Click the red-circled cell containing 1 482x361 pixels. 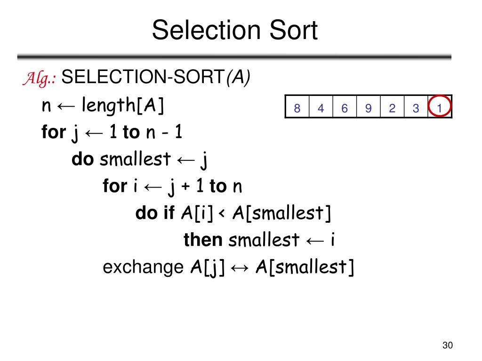[440, 107]
